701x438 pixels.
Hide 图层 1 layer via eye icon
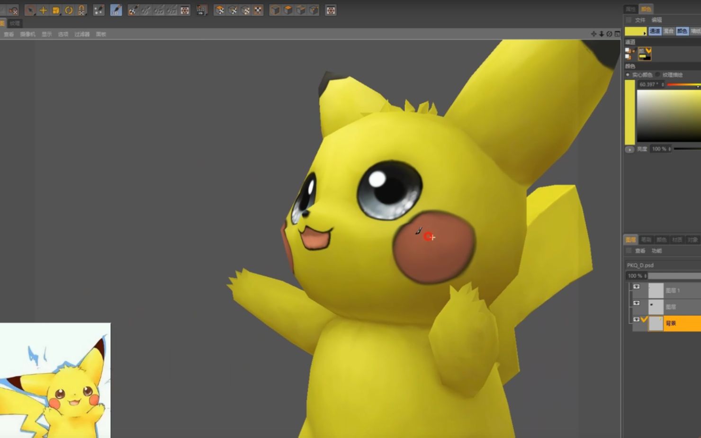tap(637, 286)
